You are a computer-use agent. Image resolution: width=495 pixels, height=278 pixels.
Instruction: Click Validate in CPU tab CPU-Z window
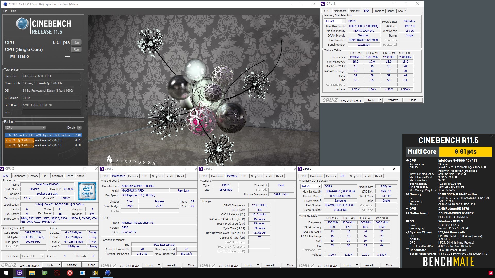(x=72, y=265)
